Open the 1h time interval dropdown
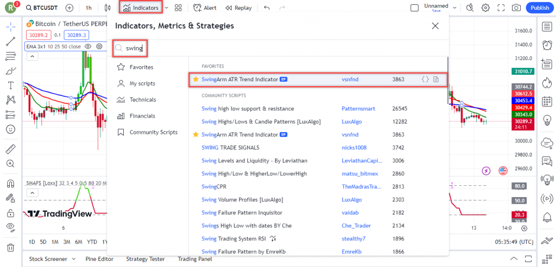 click(x=89, y=8)
